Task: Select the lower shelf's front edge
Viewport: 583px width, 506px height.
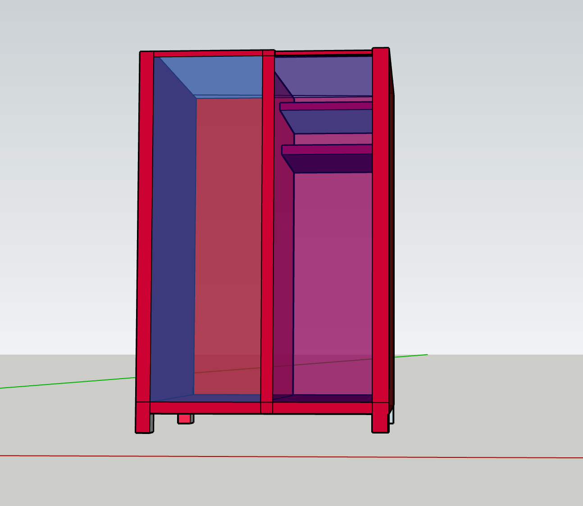Action: (x=327, y=149)
